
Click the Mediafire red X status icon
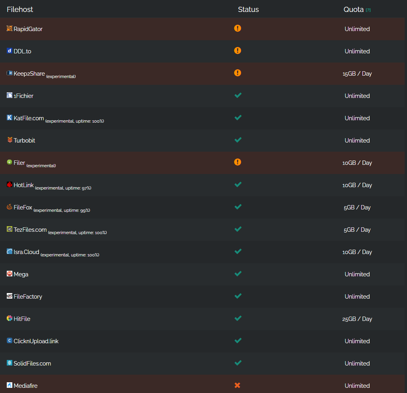click(x=238, y=385)
